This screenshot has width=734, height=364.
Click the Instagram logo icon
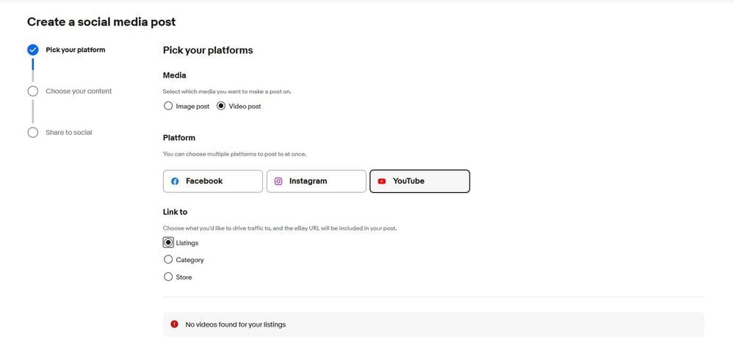click(x=278, y=181)
